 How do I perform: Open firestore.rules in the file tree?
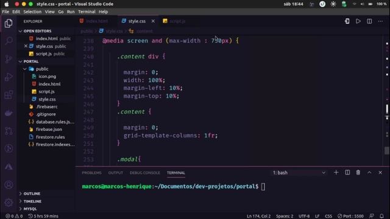pyautogui.click(x=50, y=137)
